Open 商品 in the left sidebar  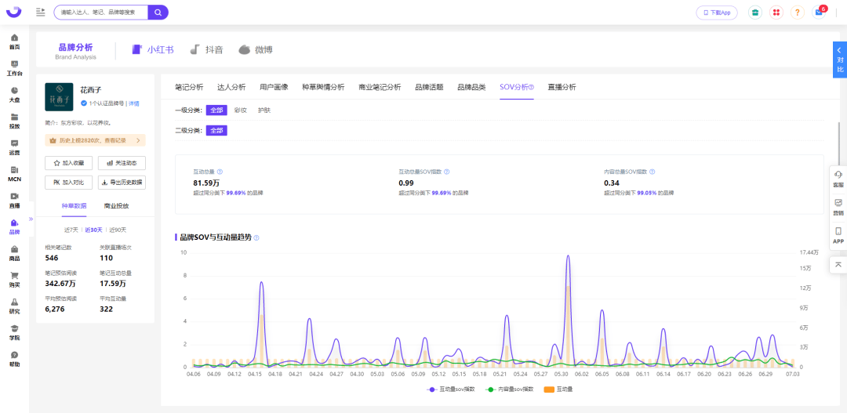pos(15,253)
